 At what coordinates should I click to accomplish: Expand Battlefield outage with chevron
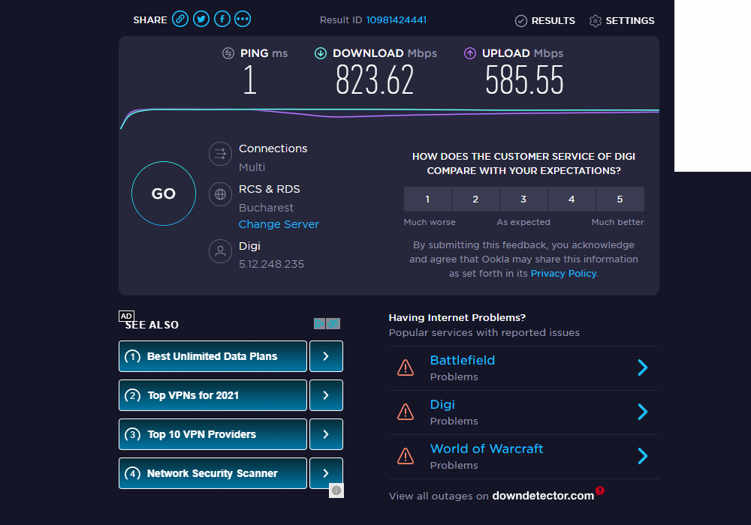(643, 367)
